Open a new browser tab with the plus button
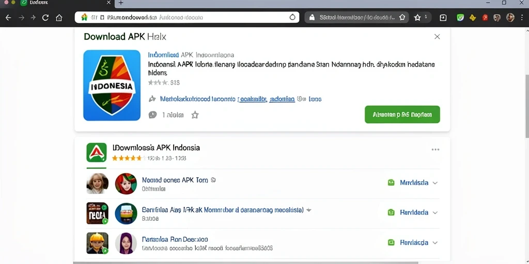Viewport: 529px width, 264px height. tap(121, 3)
